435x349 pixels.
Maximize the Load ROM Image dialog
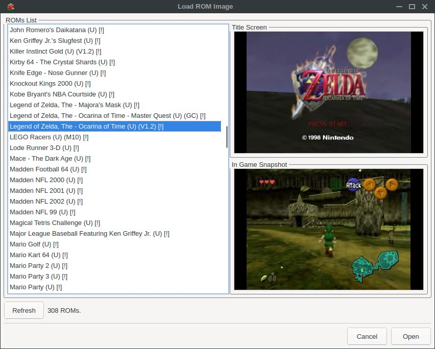click(412, 7)
